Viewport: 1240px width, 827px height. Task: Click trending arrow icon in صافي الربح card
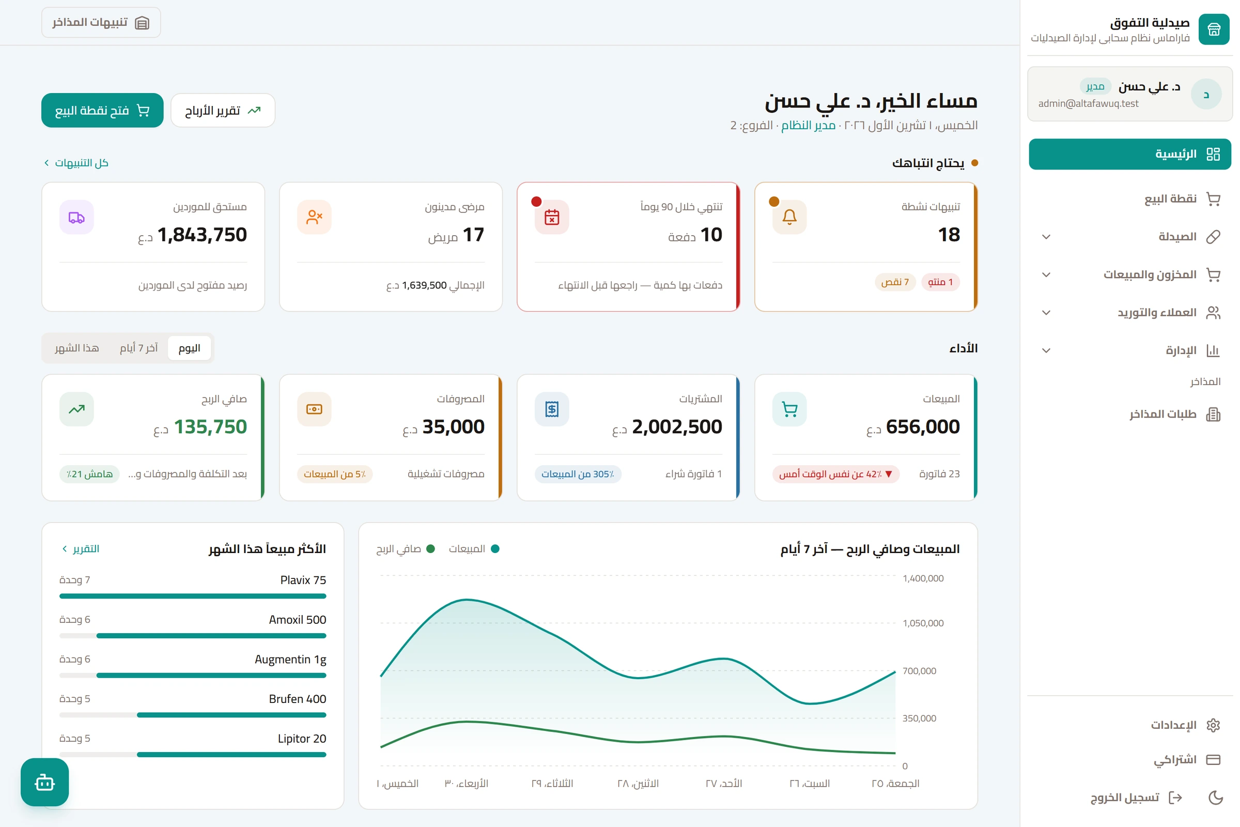76,409
